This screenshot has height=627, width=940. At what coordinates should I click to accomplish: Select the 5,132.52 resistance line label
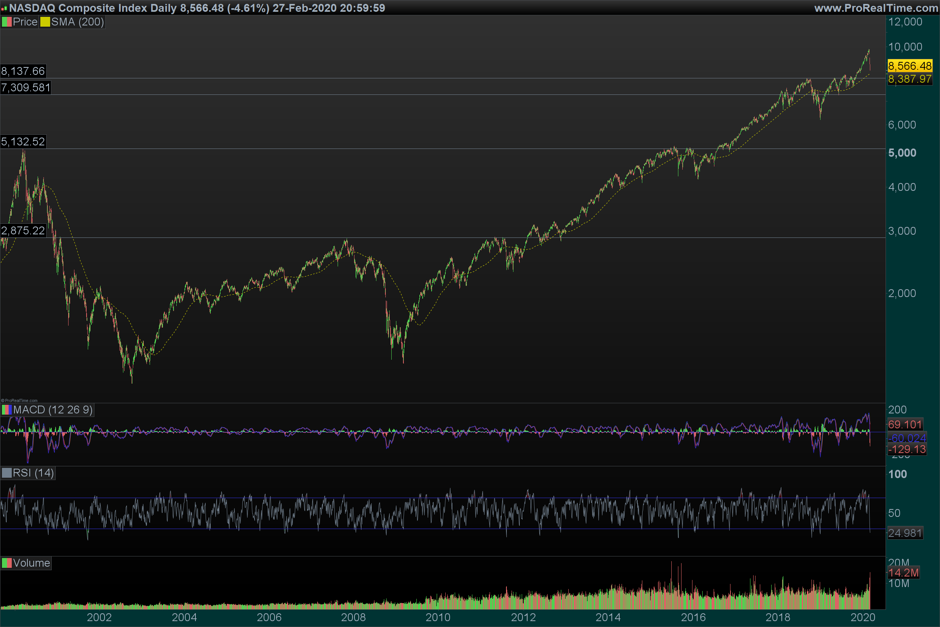click(23, 141)
